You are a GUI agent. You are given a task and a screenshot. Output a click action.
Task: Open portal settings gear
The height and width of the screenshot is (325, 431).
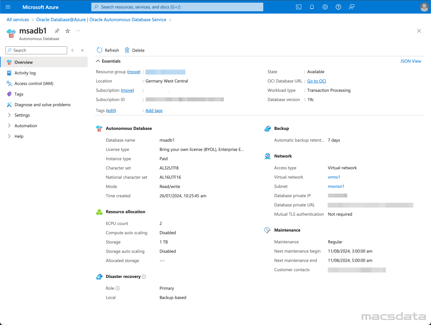point(325,7)
